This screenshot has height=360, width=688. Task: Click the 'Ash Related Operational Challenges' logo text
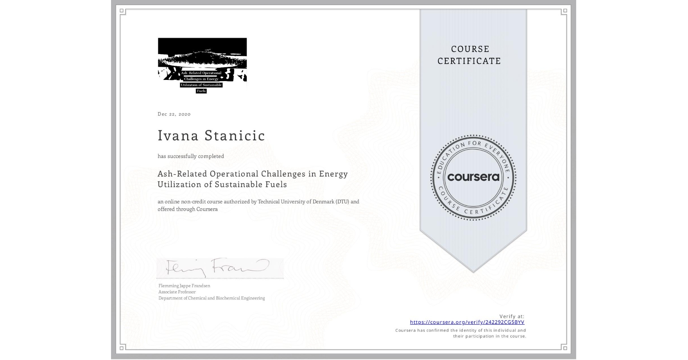[200, 81]
